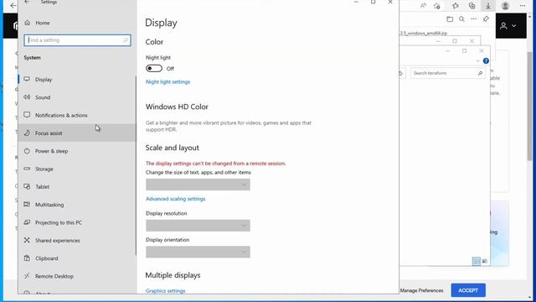Open Edge collections icon
The width and height of the screenshot is (536, 302).
(472, 6)
